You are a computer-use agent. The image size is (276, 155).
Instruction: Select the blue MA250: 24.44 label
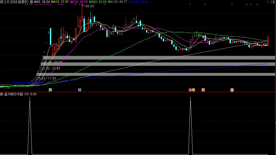coord(138,2)
